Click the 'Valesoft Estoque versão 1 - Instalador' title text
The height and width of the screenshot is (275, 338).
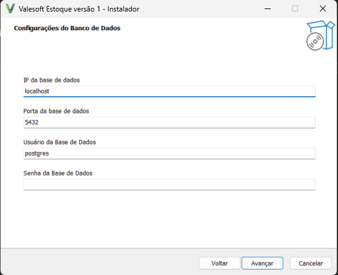(x=79, y=9)
